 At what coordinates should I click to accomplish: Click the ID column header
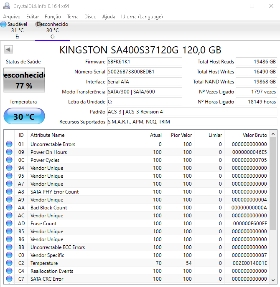tap(21, 135)
